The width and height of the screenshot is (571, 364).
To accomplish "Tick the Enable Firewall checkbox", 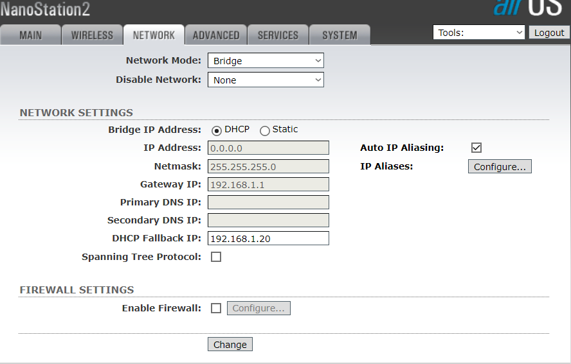I will pyautogui.click(x=216, y=308).
